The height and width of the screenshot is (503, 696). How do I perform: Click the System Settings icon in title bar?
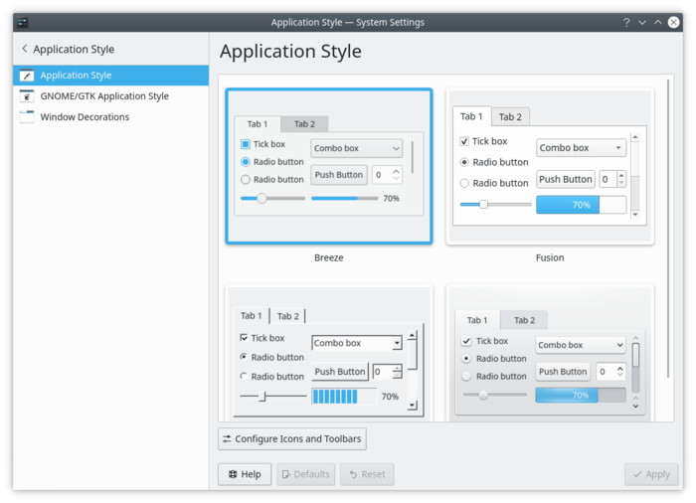20,22
